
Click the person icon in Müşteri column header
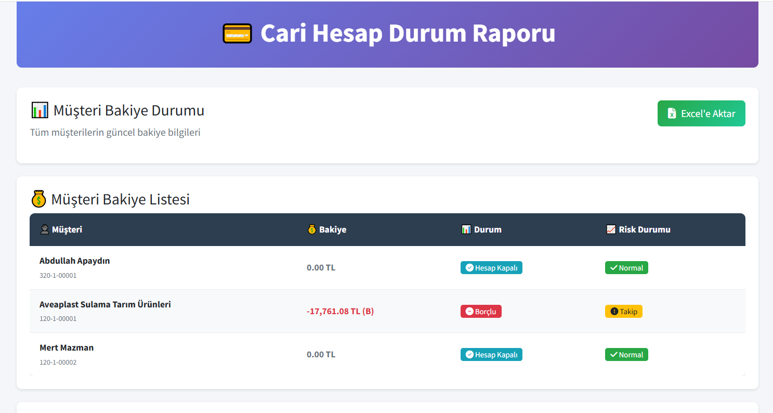[44, 229]
